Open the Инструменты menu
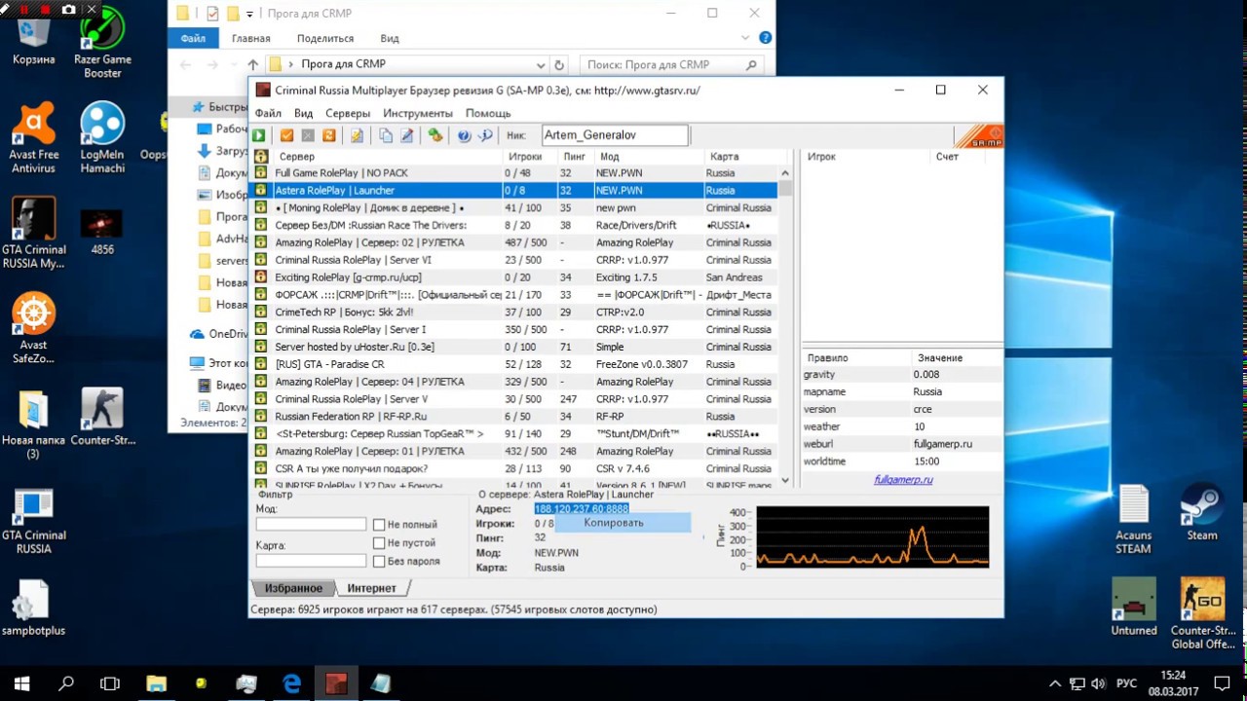 [417, 114]
